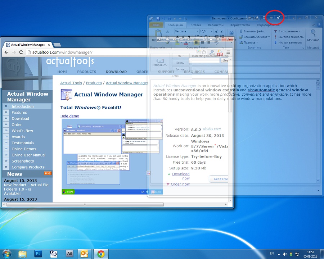The width and height of the screenshot is (324, 259).
Task: Click the Subject (Тема) field in Outlook
Action: pyautogui.click(x=256, y=76)
